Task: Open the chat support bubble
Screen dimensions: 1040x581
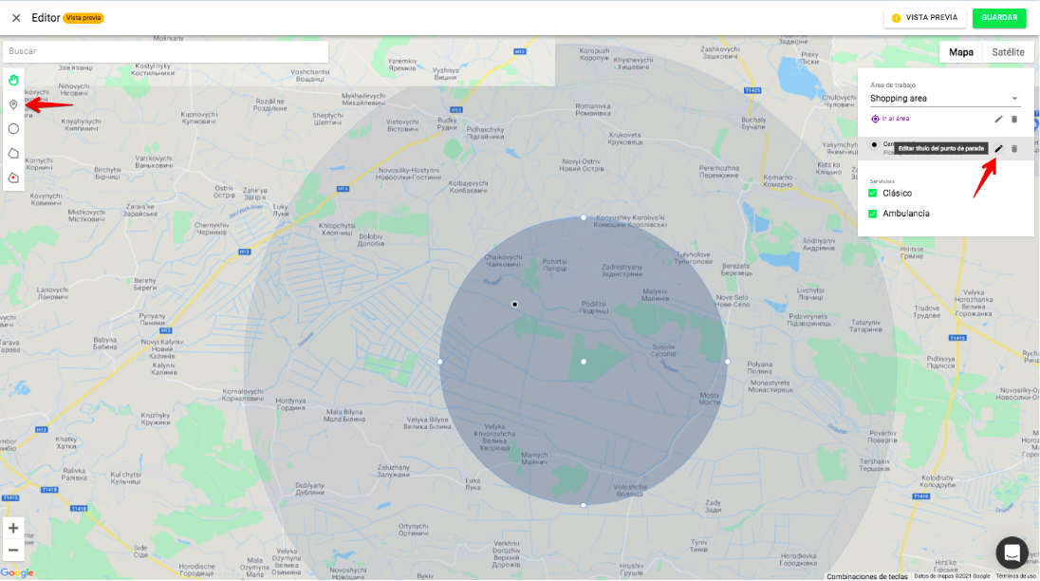Action: (1012, 553)
